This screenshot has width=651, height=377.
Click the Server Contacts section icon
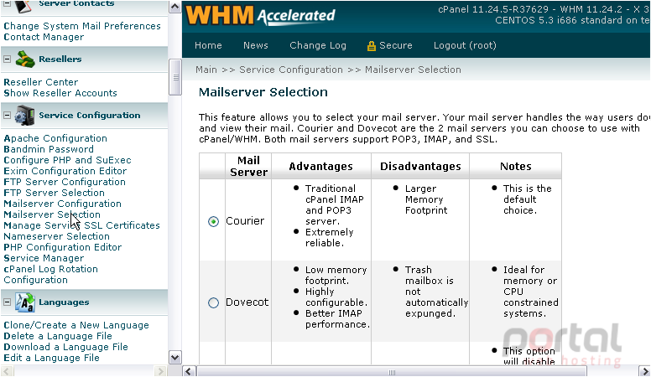point(24,6)
